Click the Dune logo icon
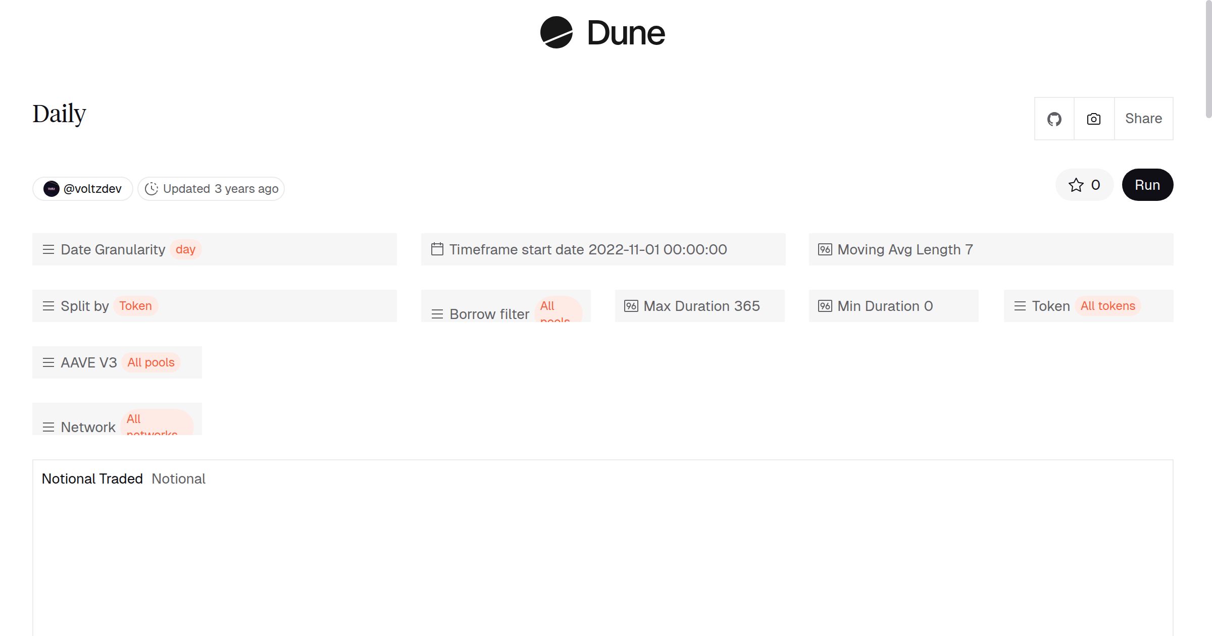The image size is (1212, 636). click(x=556, y=32)
